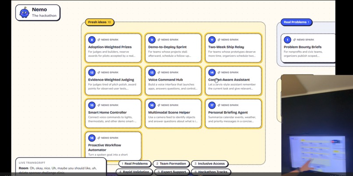Screen dimensions: 353x176
Task: Open the Proactive Workflow Automator title
Action: 105,148
